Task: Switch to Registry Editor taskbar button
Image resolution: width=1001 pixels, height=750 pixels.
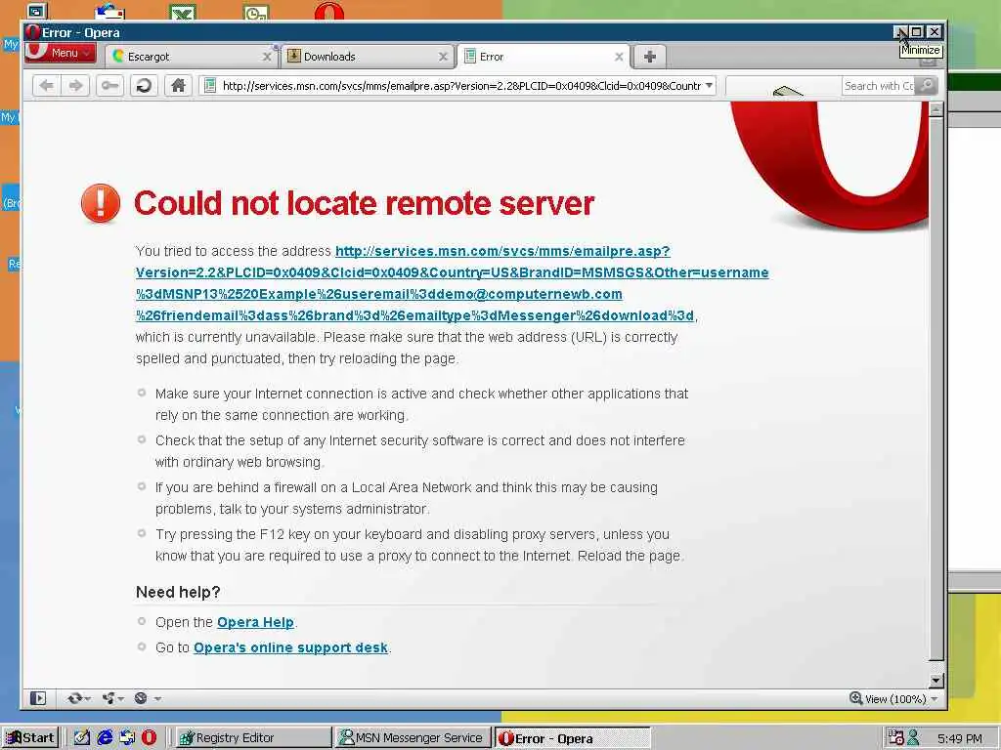Action: 252,738
